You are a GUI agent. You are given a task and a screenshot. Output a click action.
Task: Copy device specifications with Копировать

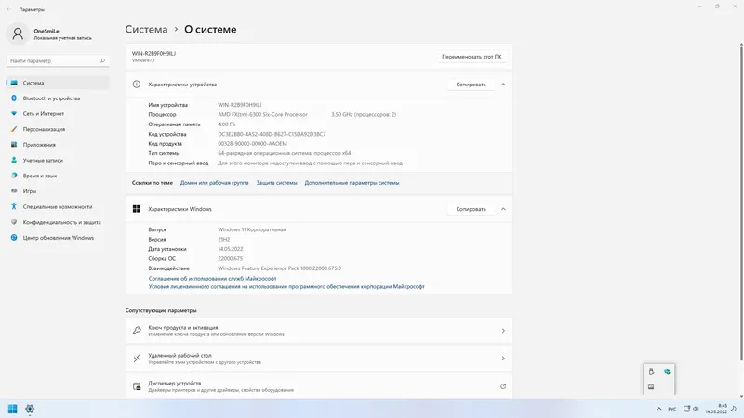click(x=471, y=85)
